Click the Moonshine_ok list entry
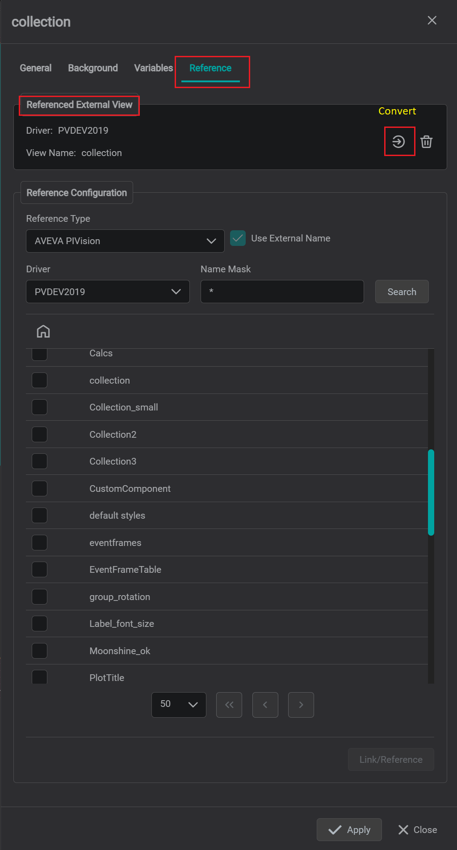457x850 pixels. tap(120, 651)
